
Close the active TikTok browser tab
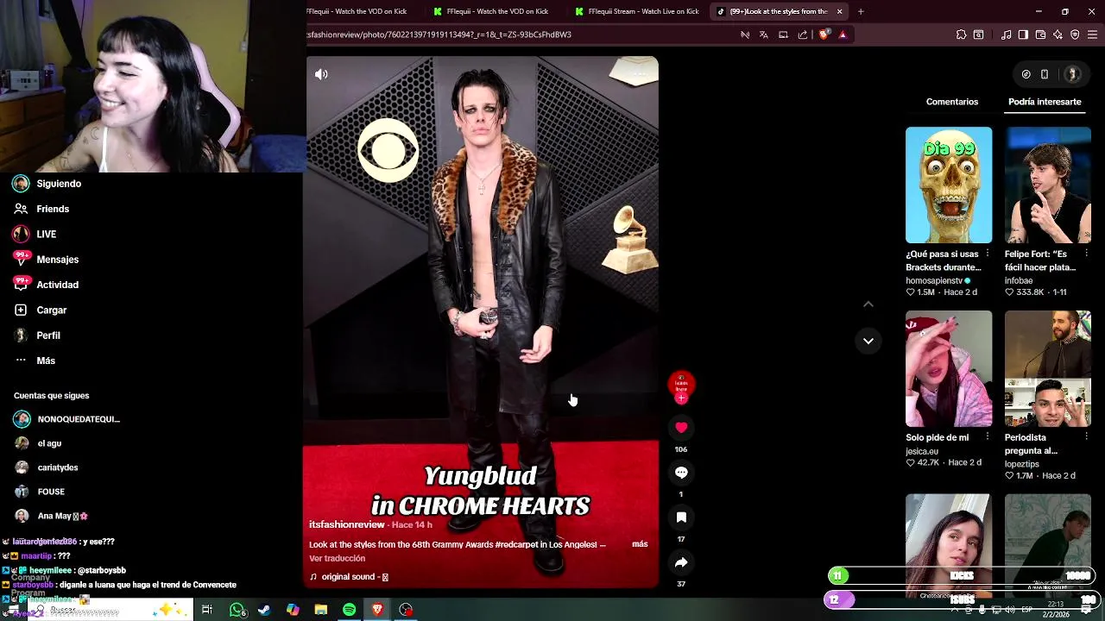[x=839, y=11]
